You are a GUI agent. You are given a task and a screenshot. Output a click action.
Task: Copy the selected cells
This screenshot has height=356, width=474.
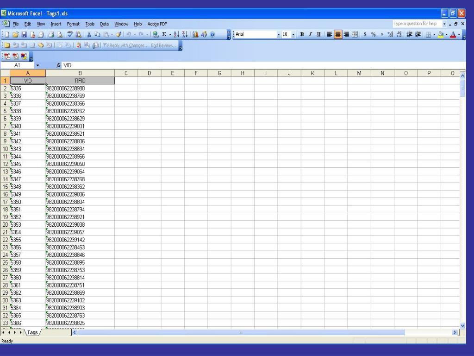click(x=97, y=34)
